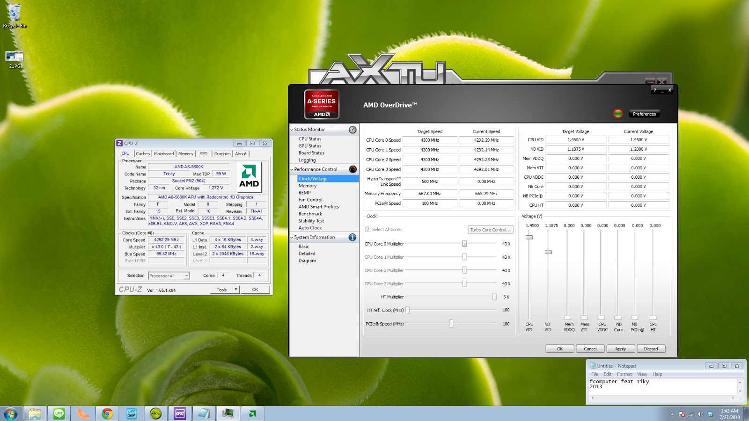Click the CPU Core 0 Multiplier slider handle
Screen dimensions: 749x421
[x=464, y=244]
